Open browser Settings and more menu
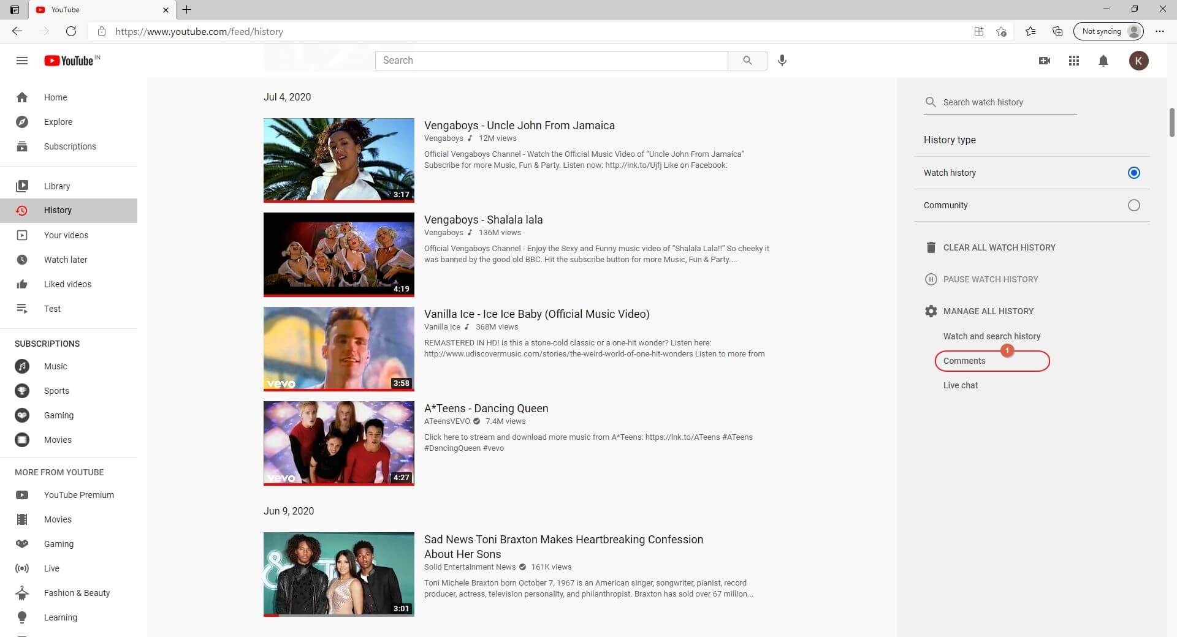This screenshot has width=1177, height=637. coord(1159,31)
